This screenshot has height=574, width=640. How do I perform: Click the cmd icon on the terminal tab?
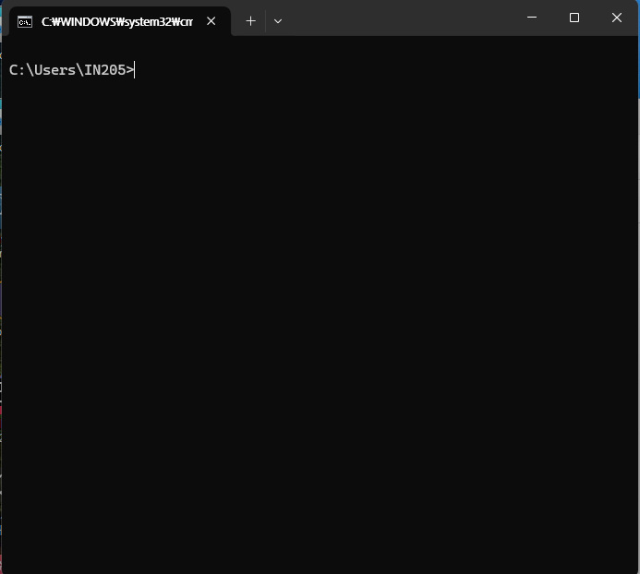(x=25, y=21)
